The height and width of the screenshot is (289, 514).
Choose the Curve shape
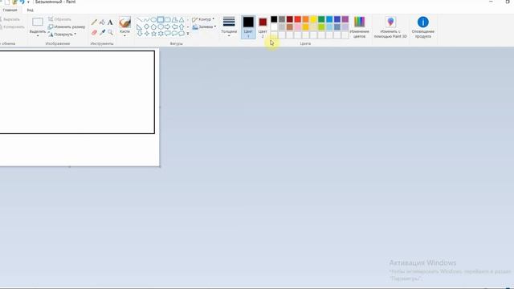point(146,19)
